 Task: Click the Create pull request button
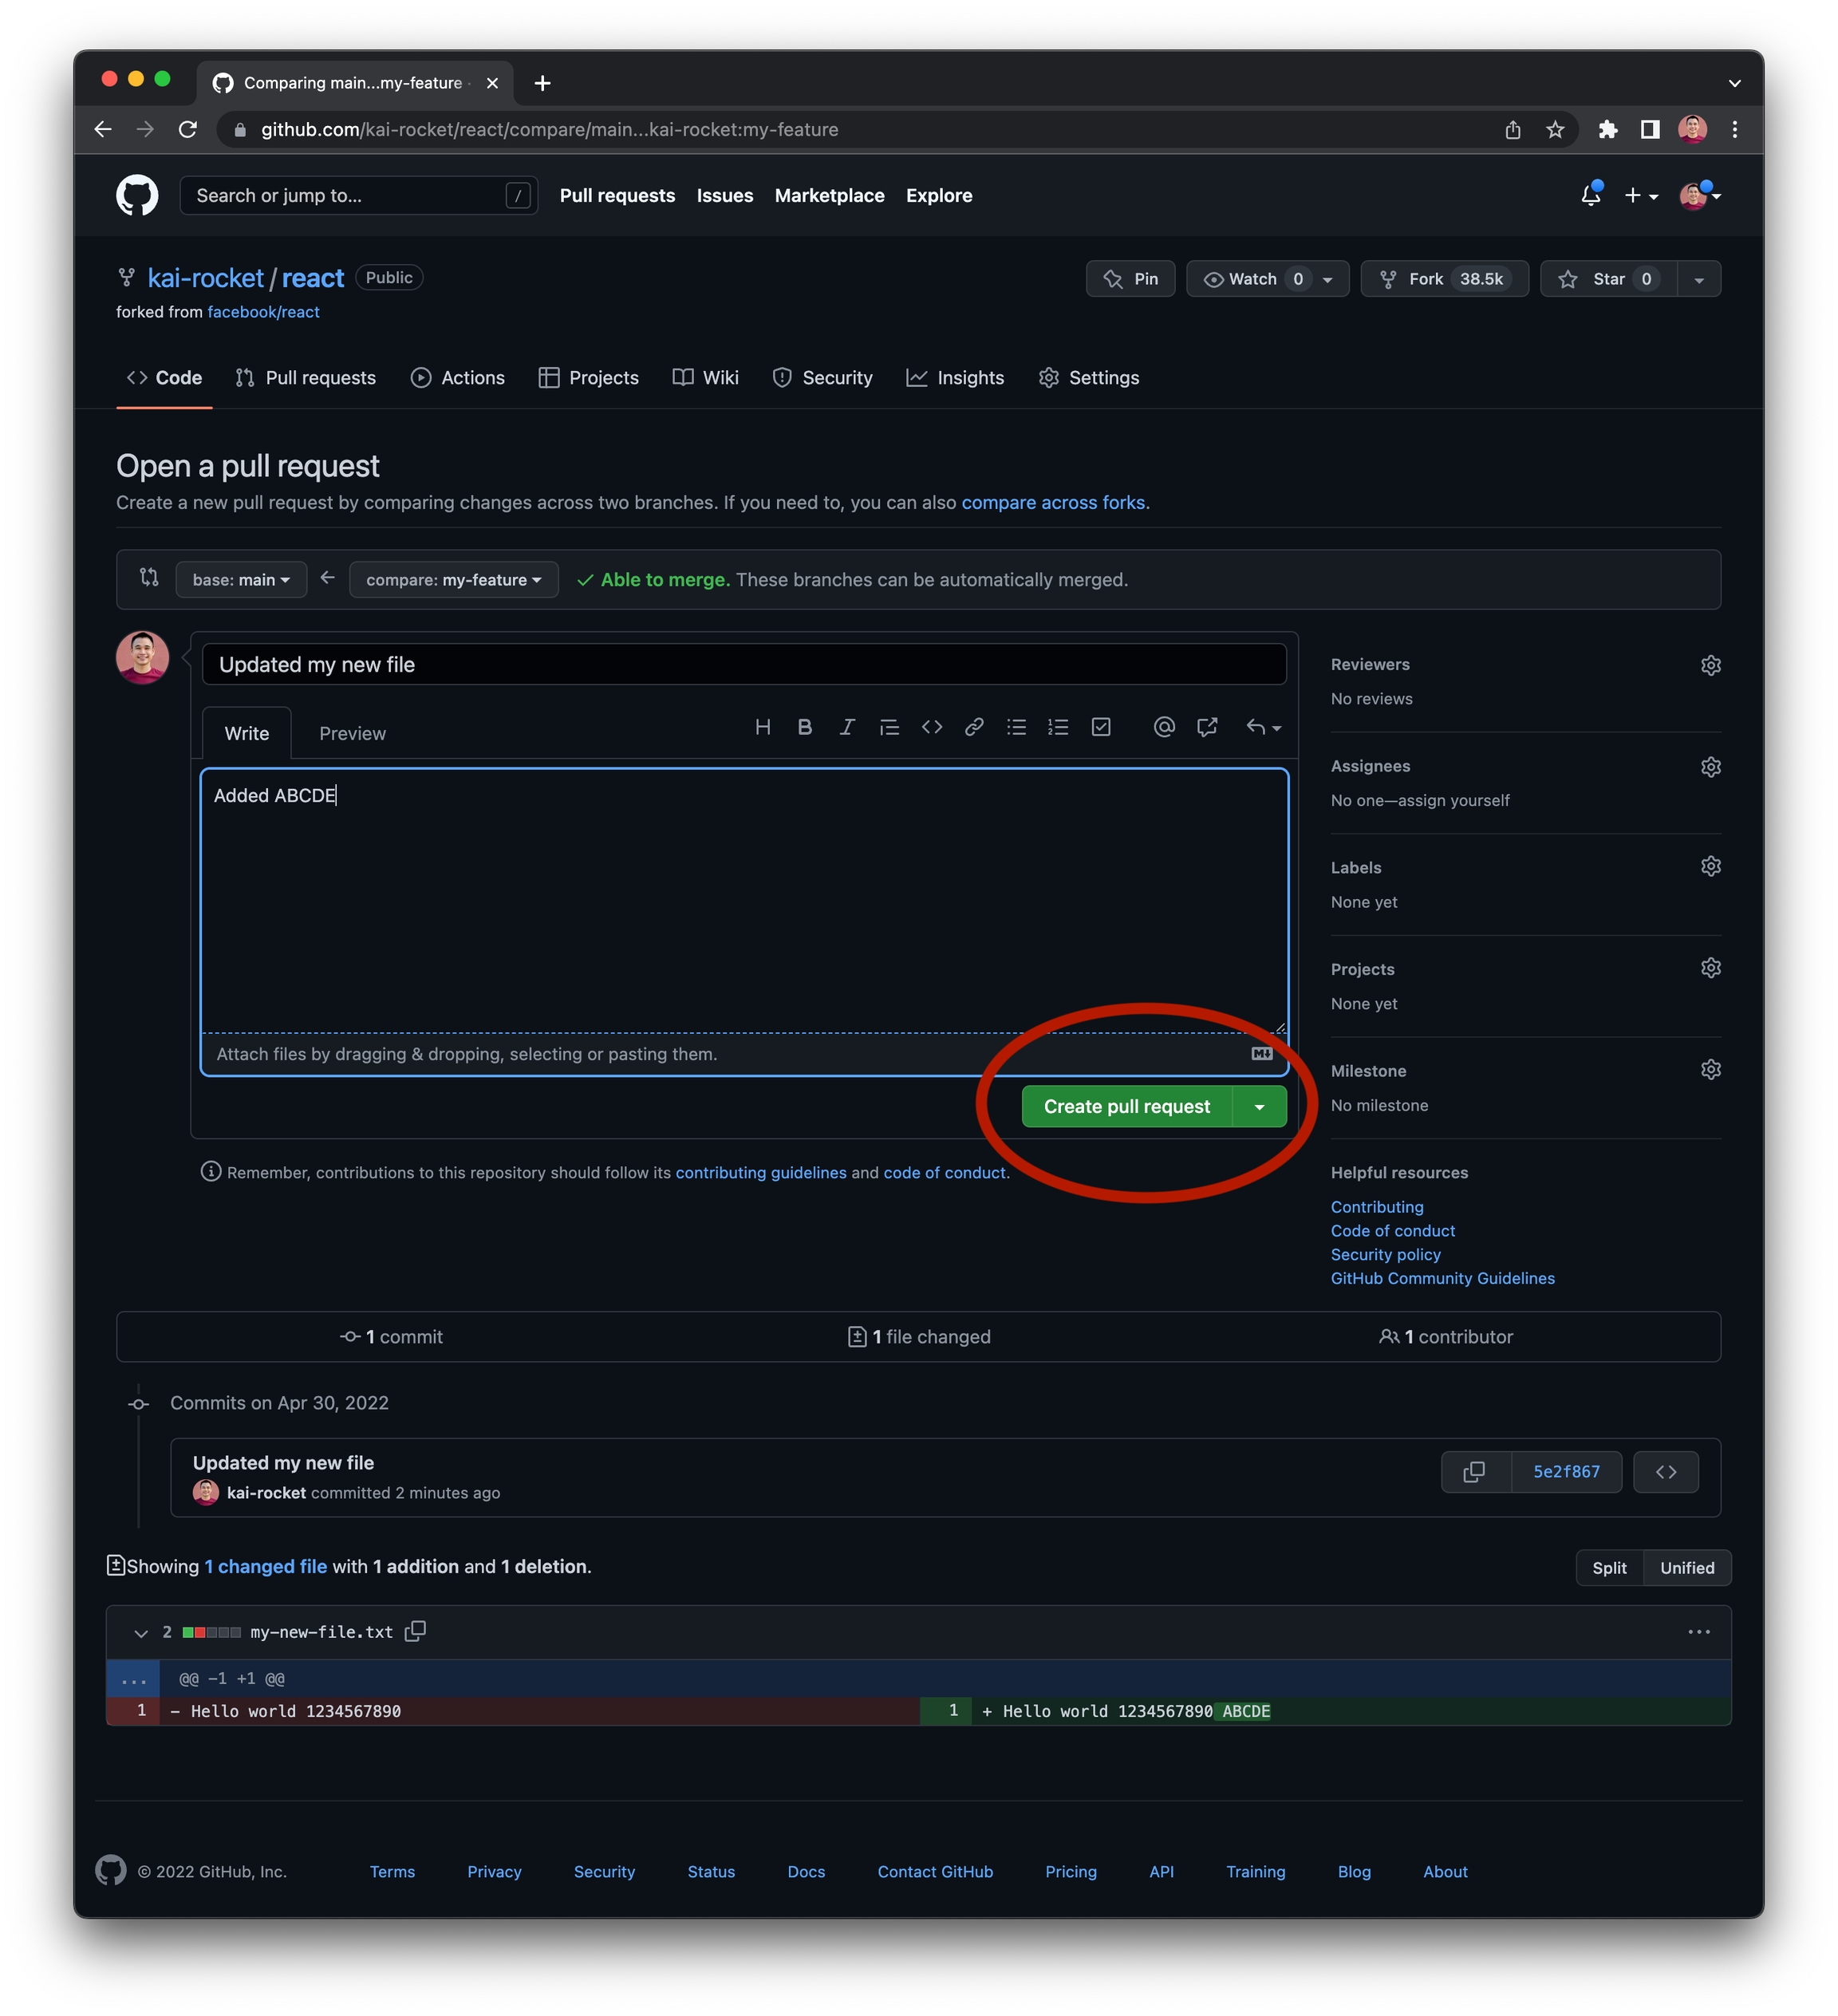click(x=1126, y=1107)
